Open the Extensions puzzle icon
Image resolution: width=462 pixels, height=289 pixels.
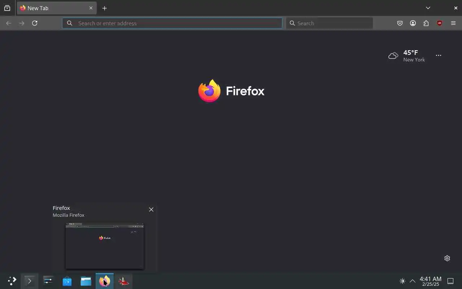426,23
